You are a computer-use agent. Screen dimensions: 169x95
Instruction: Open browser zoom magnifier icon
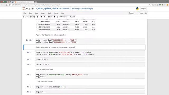[150, 5]
